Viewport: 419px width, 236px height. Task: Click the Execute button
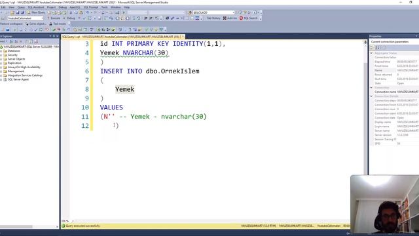point(54,18)
